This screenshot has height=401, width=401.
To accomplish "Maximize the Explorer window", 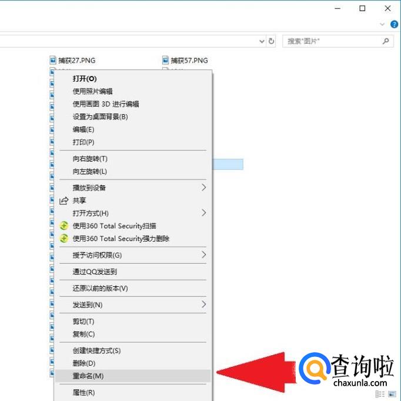I will 362,8.
